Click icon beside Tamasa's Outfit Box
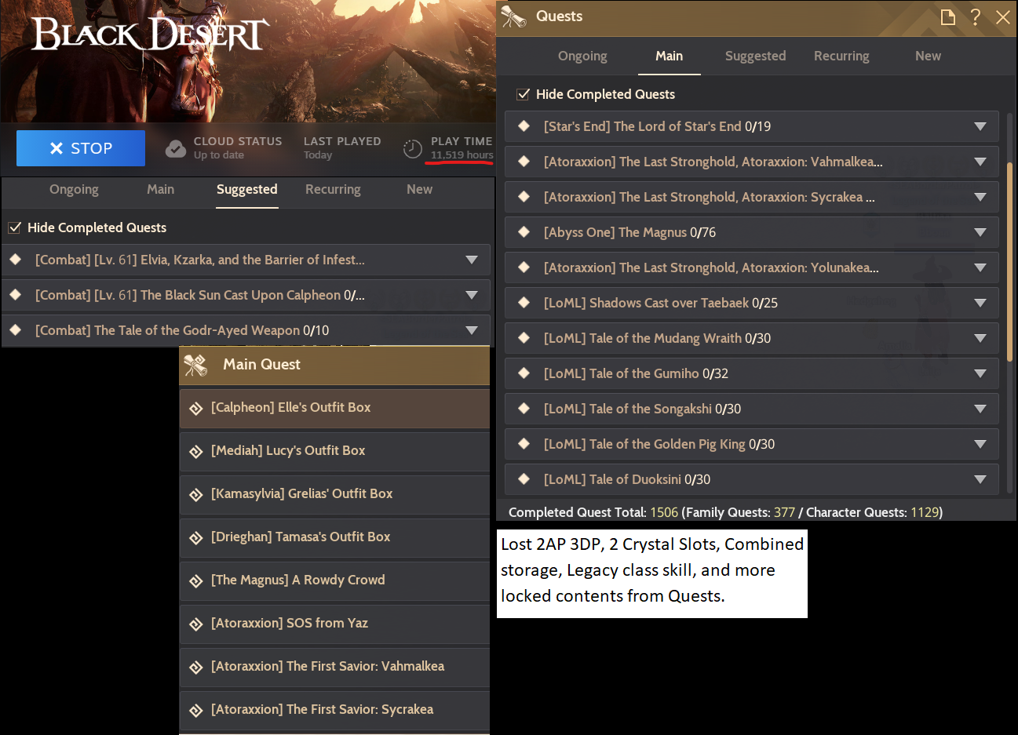 pyautogui.click(x=196, y=538)
